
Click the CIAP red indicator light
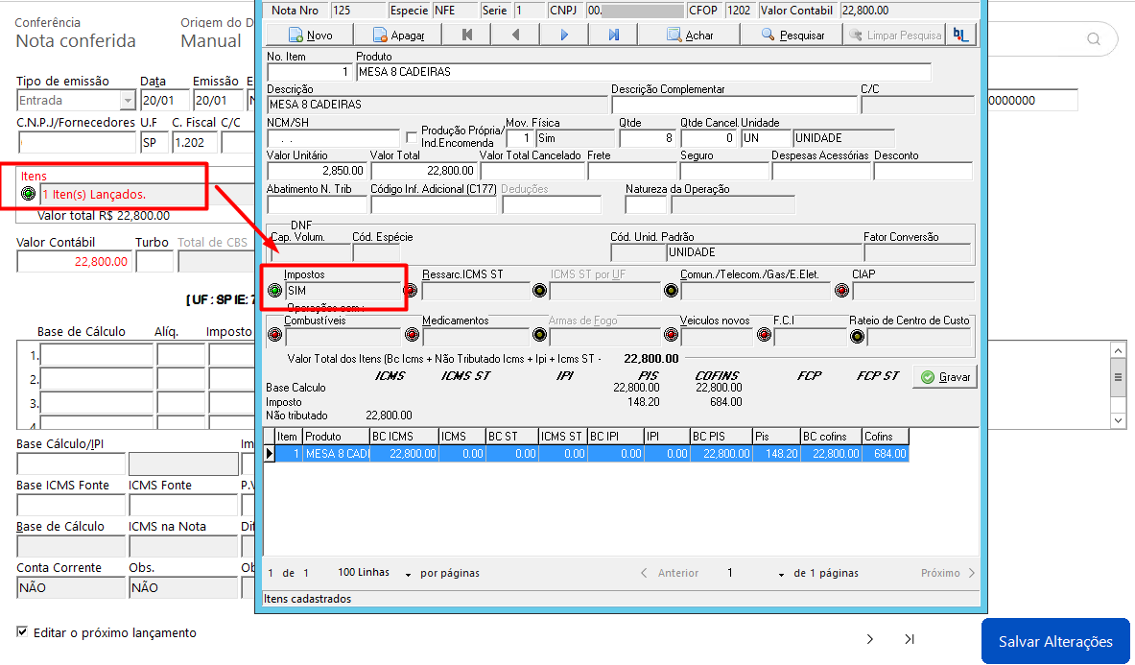pos(841,290)
